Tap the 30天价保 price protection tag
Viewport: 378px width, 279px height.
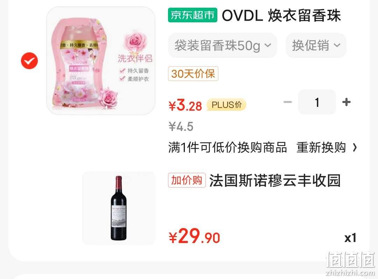(x=193, y=74)
